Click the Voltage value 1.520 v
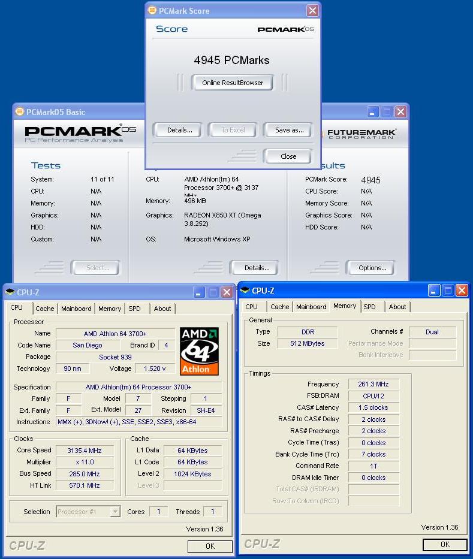Screen dimensions: 473x559 [x=155, y=368]
